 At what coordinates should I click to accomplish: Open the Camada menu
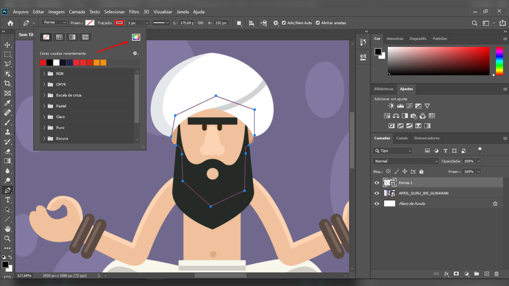(77, 12)
